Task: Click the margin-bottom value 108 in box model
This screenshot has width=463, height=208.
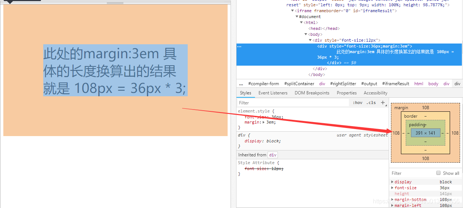Action: (x=426, y=159)
